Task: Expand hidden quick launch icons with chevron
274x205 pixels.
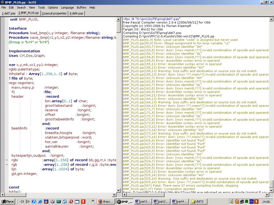Action: [93, 201]
